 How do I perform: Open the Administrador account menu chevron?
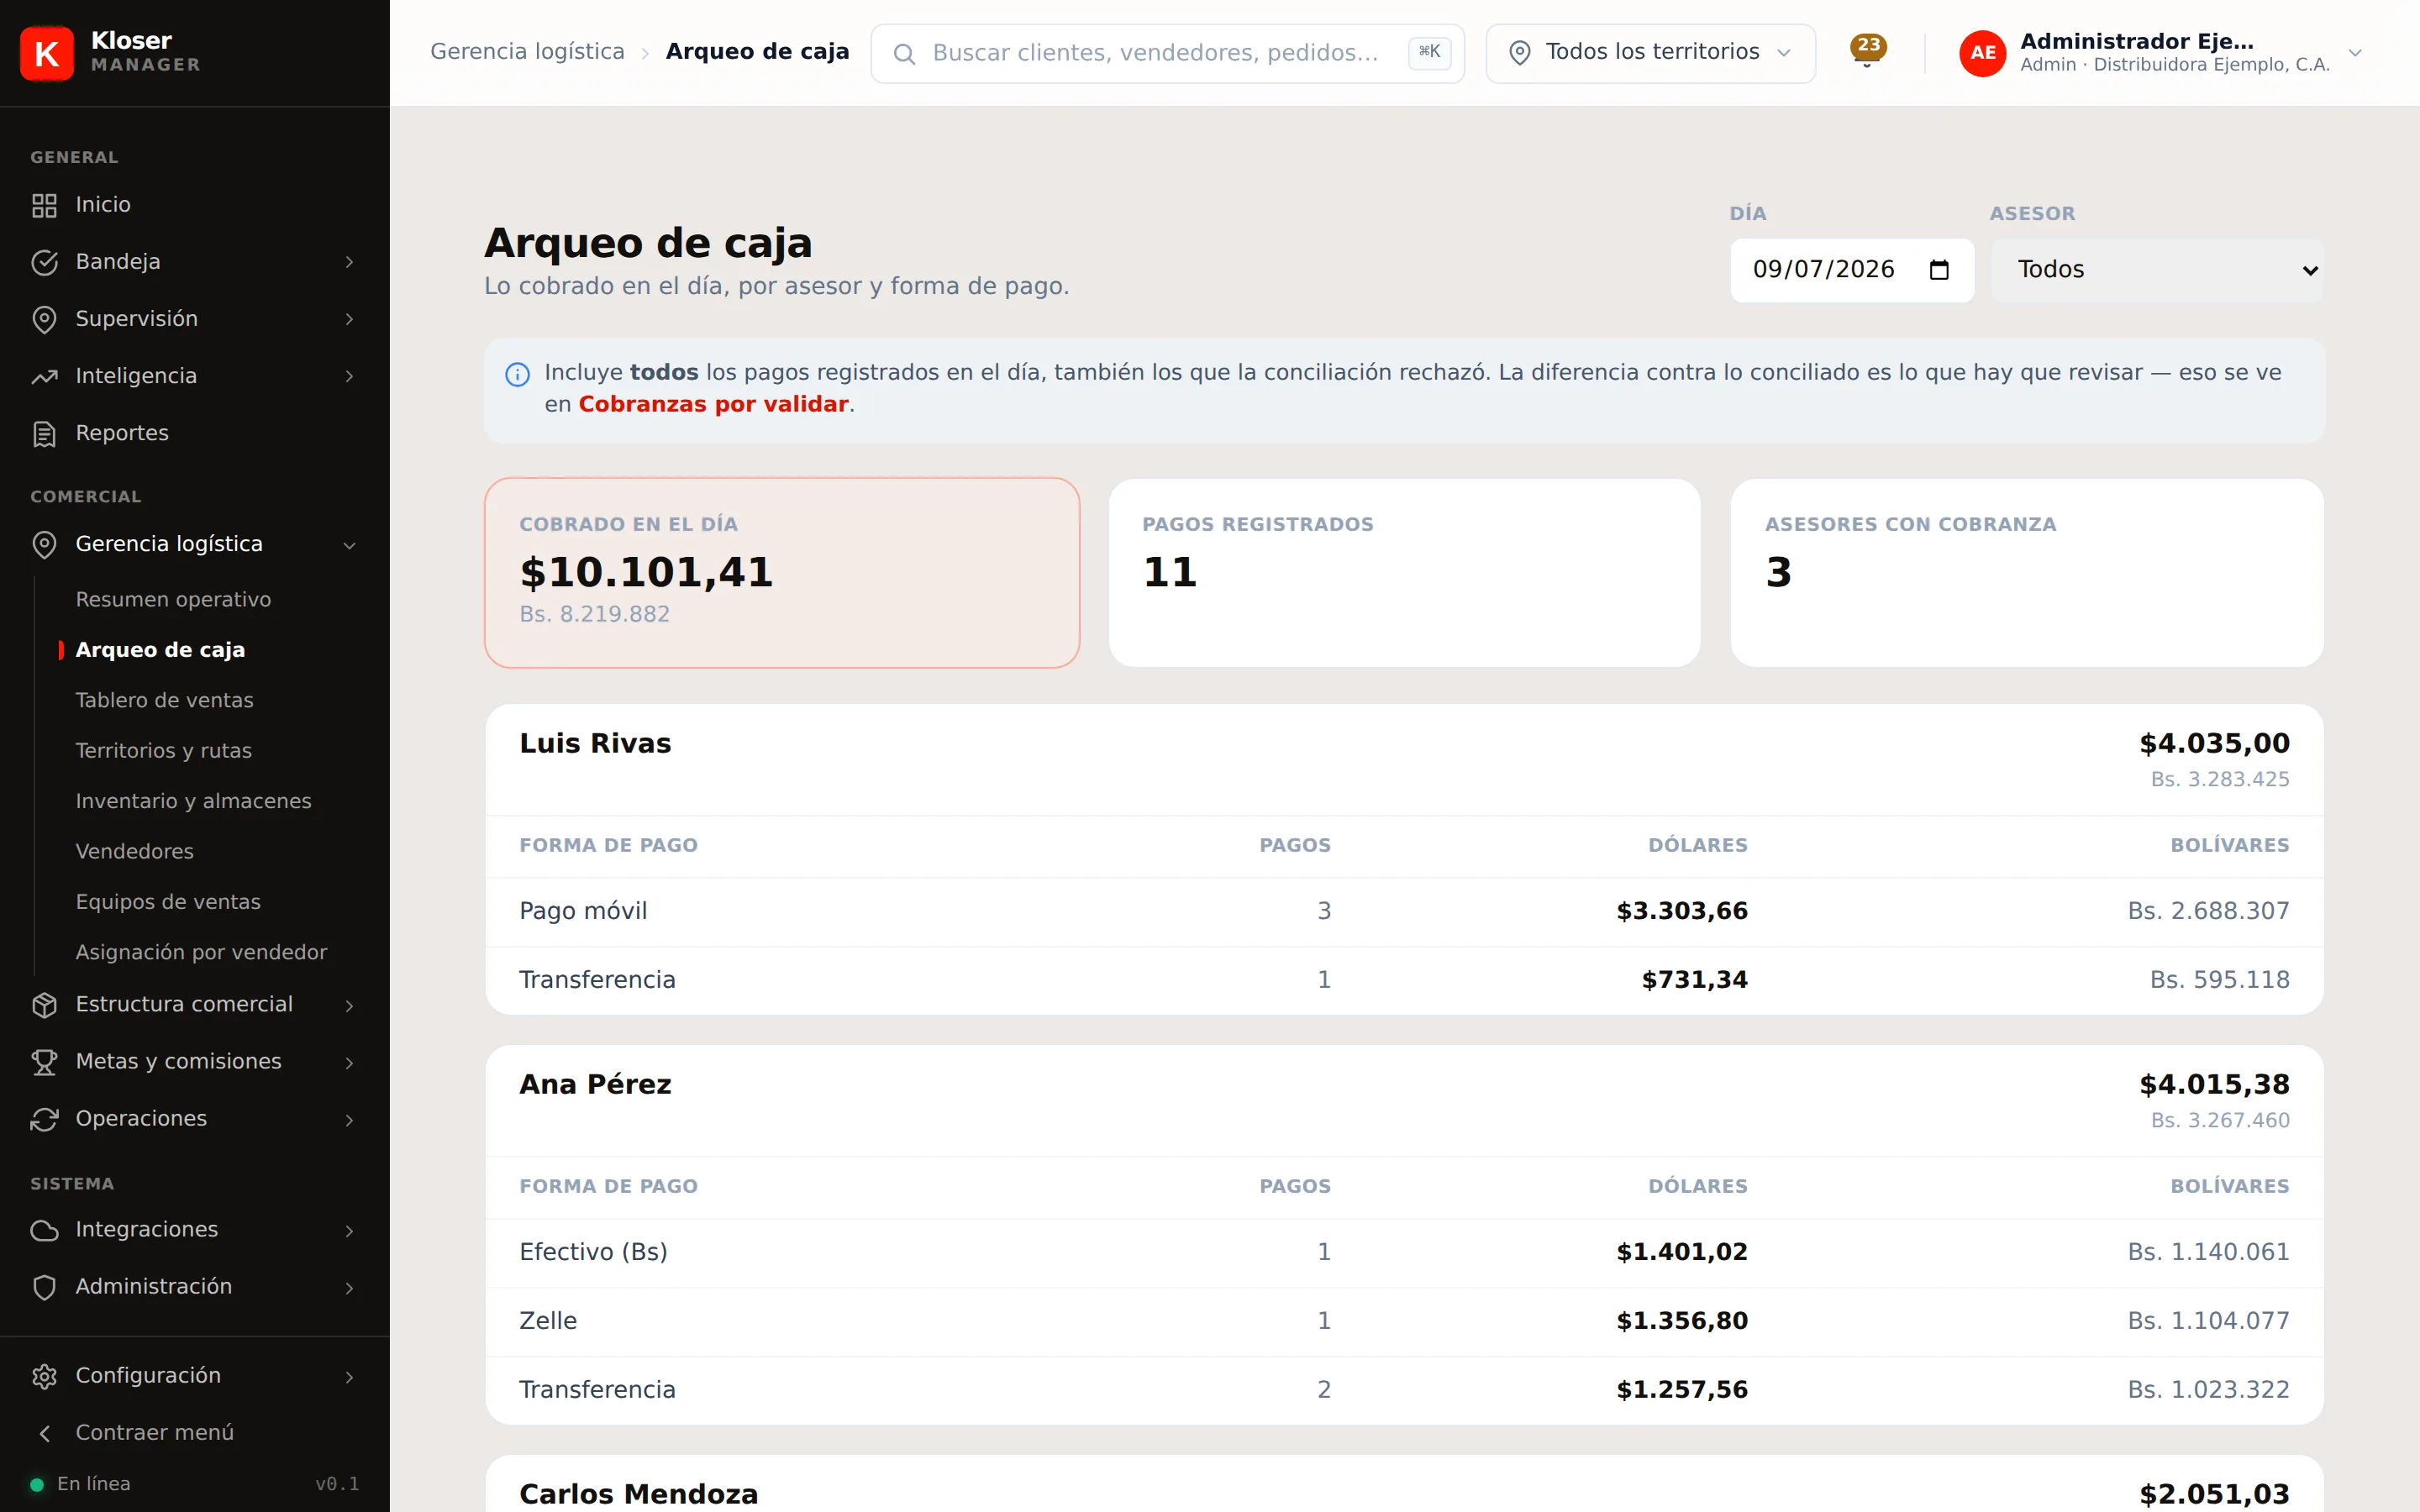[x=2355, y=53]
